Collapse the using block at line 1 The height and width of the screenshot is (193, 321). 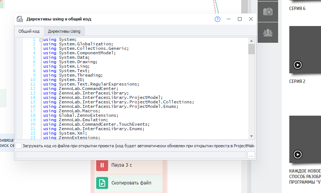tap(41, 40)
